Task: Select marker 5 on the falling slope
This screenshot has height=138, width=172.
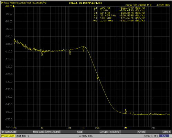Action: [97, 77]
